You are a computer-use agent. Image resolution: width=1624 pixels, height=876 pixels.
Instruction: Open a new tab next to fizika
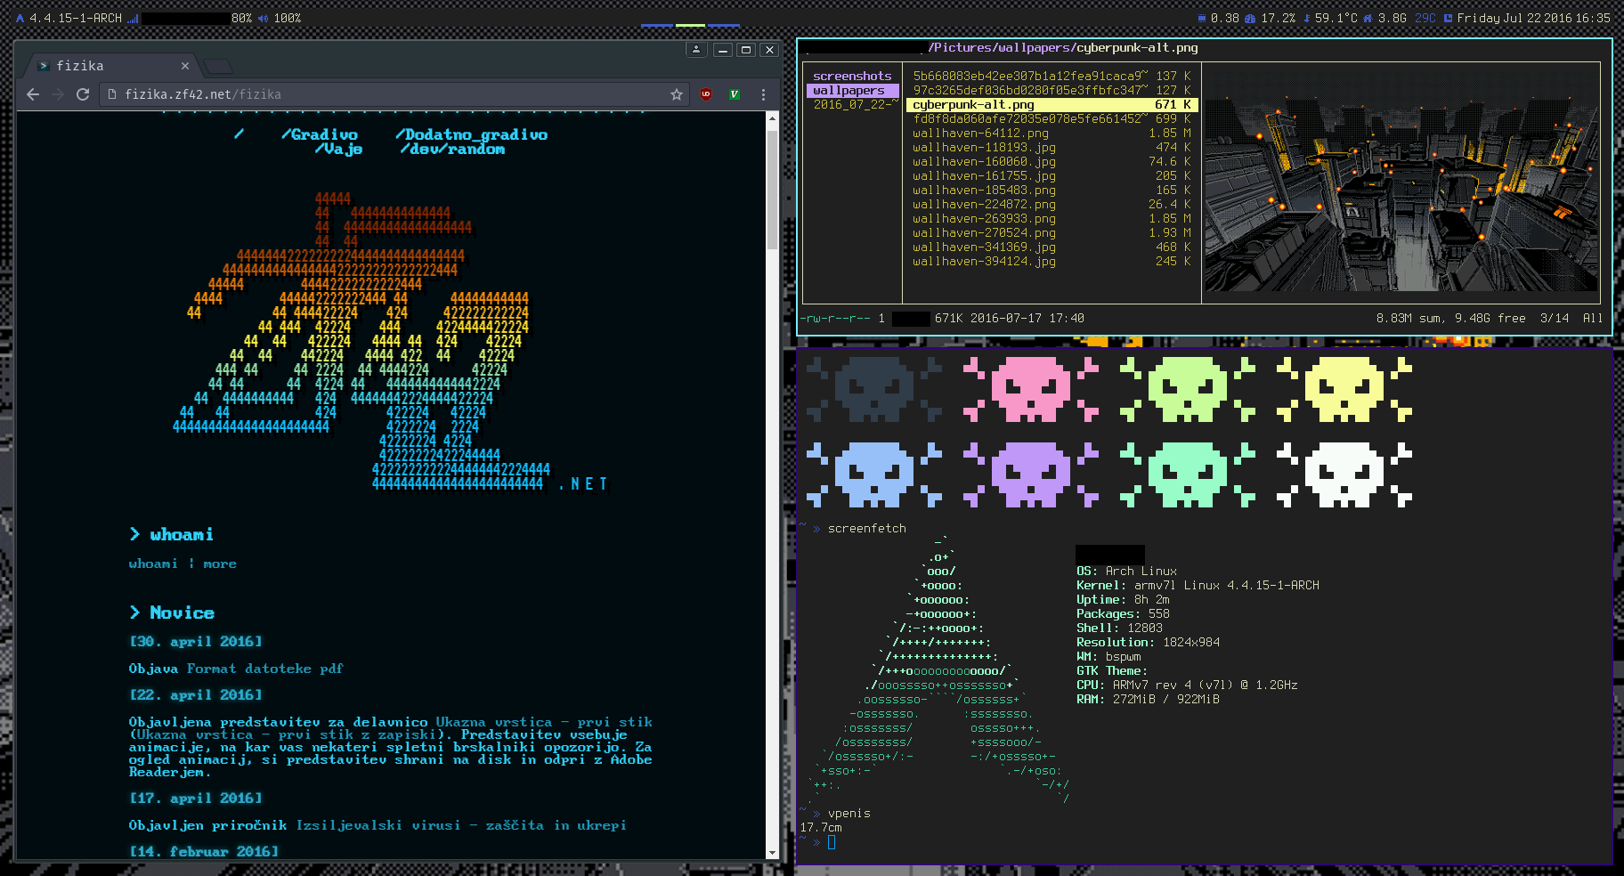(218, 66)
